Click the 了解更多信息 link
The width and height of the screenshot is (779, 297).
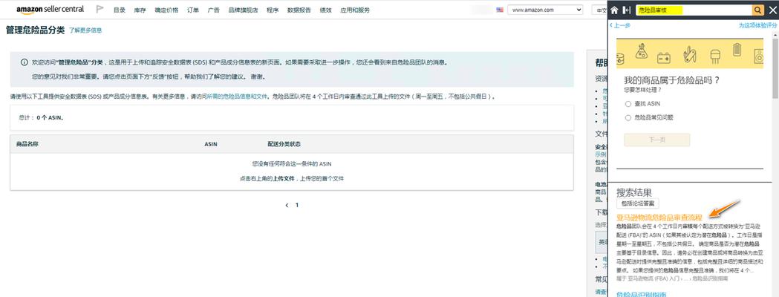point(85,30)
